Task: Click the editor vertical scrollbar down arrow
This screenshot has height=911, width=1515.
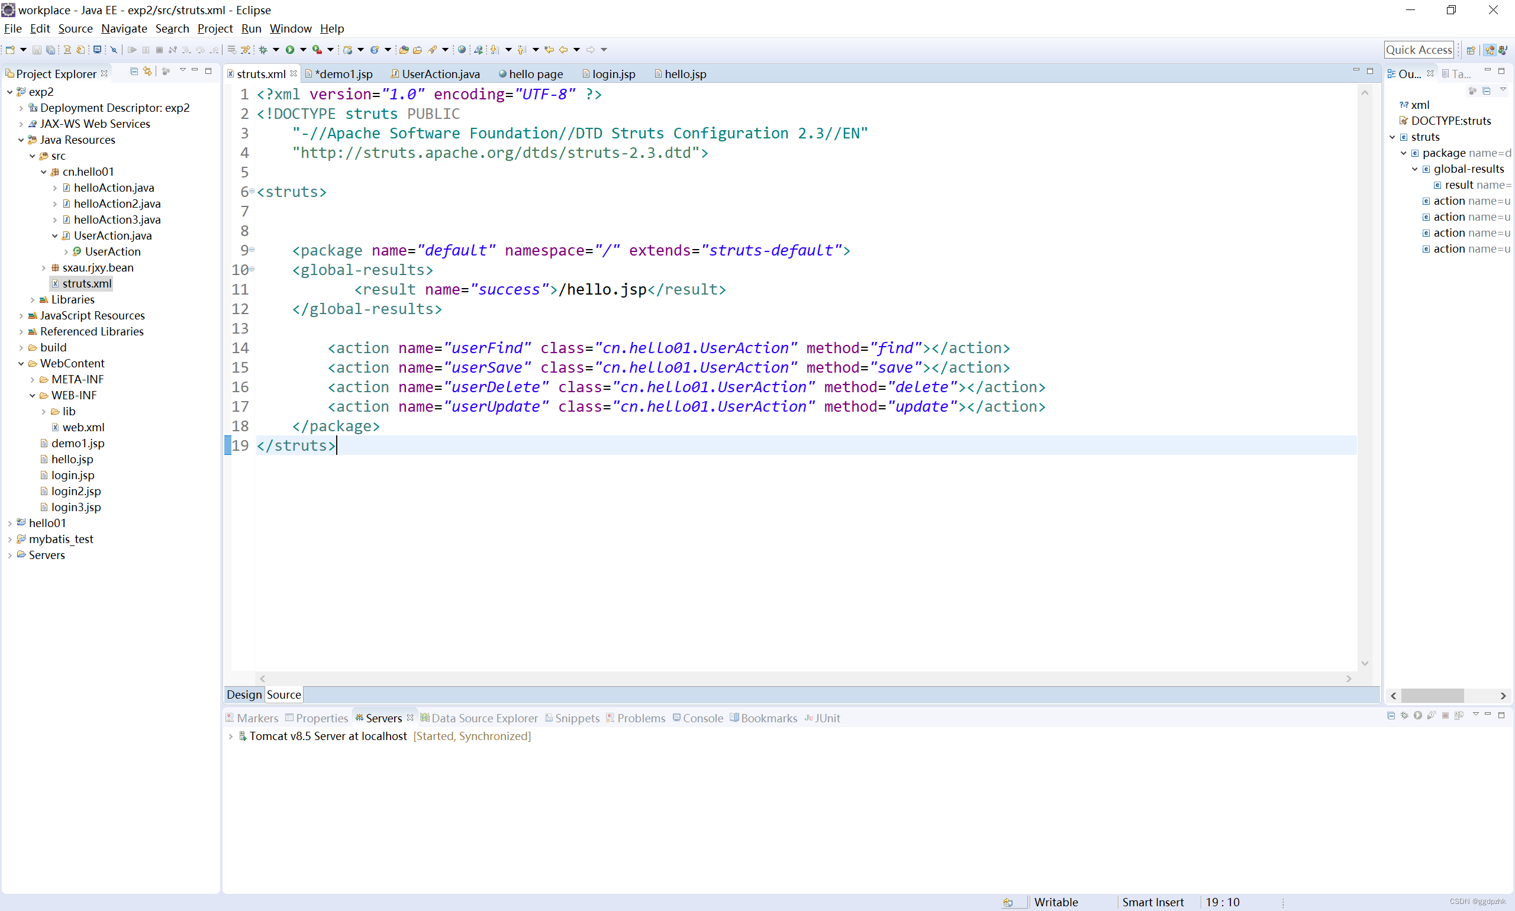Action: point(1365,664)
